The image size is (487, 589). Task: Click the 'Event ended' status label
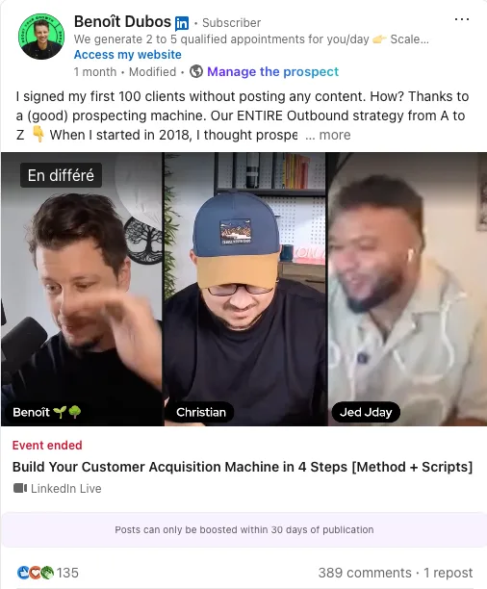coord(47,446)
